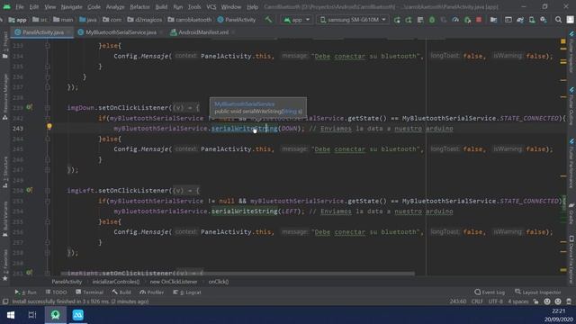The width and height of the screenshot is (576, 324).
Task: Collapse the imgLeft.setOnClickListener code block
Action: click(48, 191)
